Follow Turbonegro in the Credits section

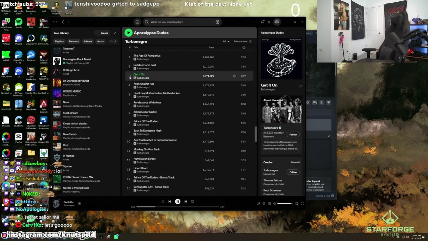tap(293, 172)
